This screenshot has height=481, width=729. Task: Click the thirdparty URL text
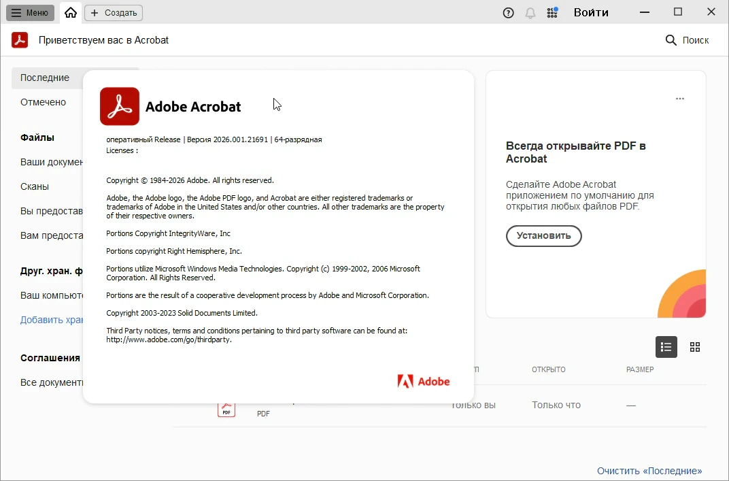(169, 339)
